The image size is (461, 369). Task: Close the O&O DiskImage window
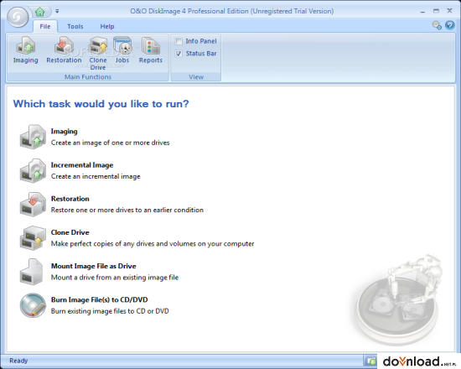(x=449, y=11)
